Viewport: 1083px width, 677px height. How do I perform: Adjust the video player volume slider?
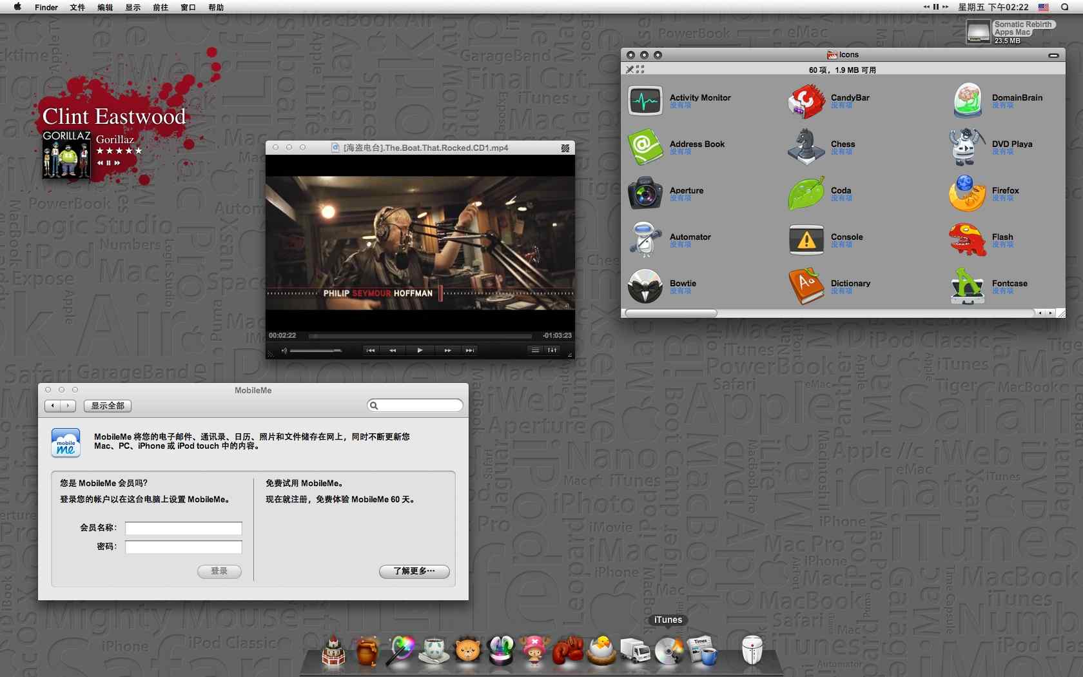(316, 351)
